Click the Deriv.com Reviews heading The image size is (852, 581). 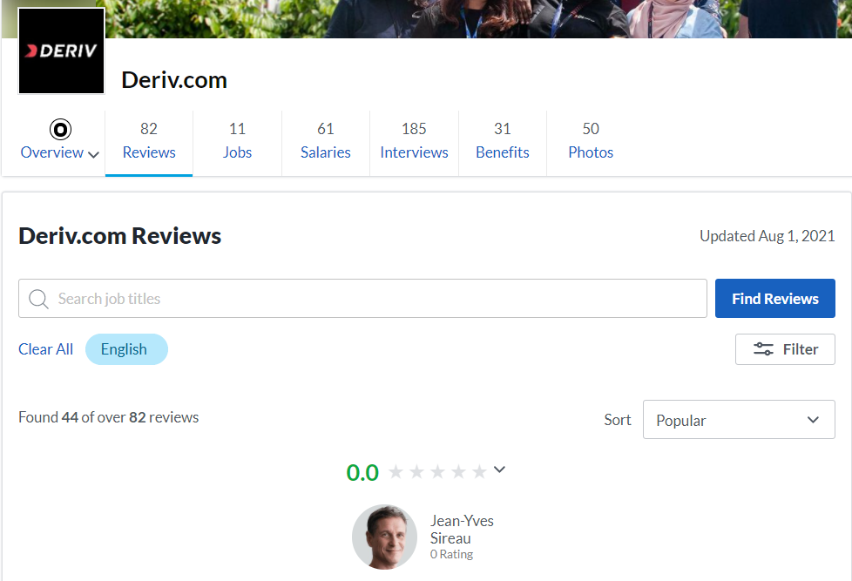tap(120, 236)
